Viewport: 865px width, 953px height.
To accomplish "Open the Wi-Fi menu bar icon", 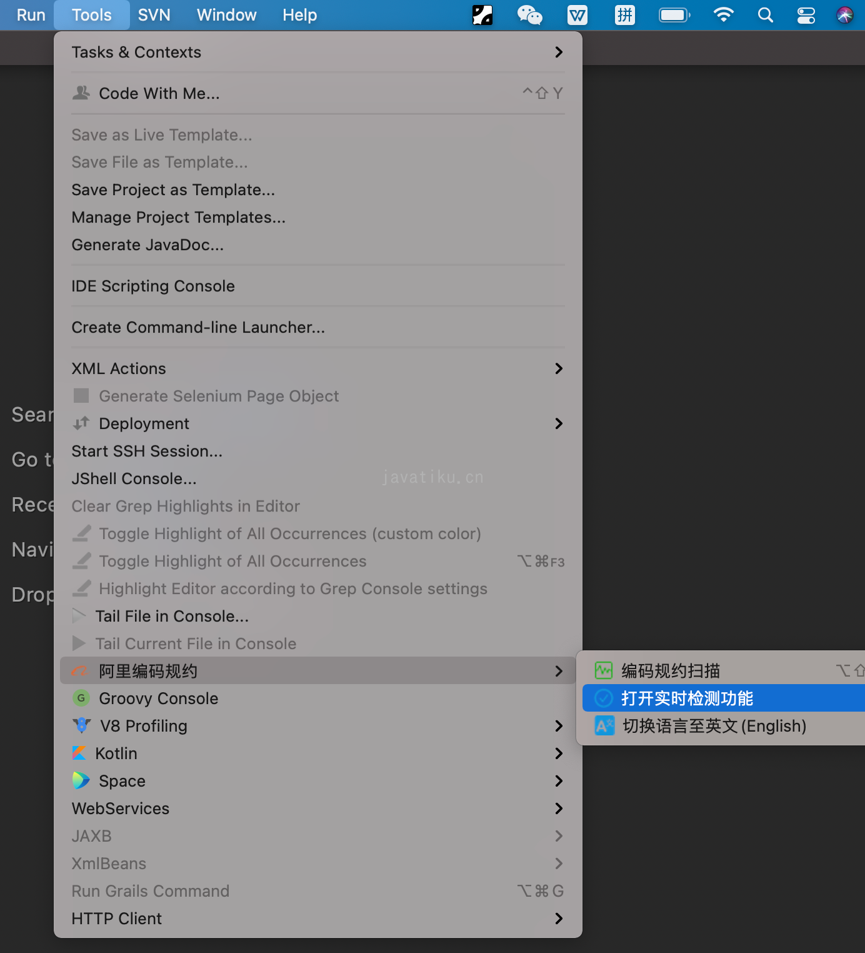I will pyautogui.click(x=723, y=15).
